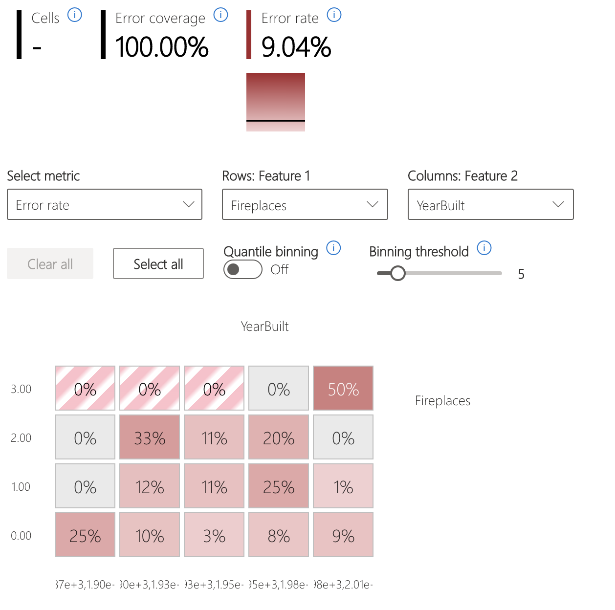The image size is (615, 610).
Task: Click the Cells info icon
Action: point(75,15)
